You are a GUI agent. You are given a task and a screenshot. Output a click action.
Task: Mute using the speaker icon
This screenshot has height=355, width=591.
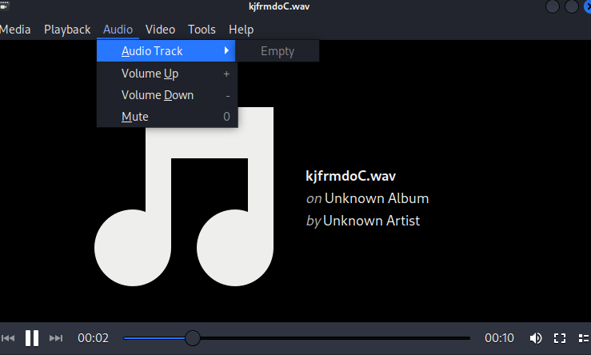click(536, 338)
